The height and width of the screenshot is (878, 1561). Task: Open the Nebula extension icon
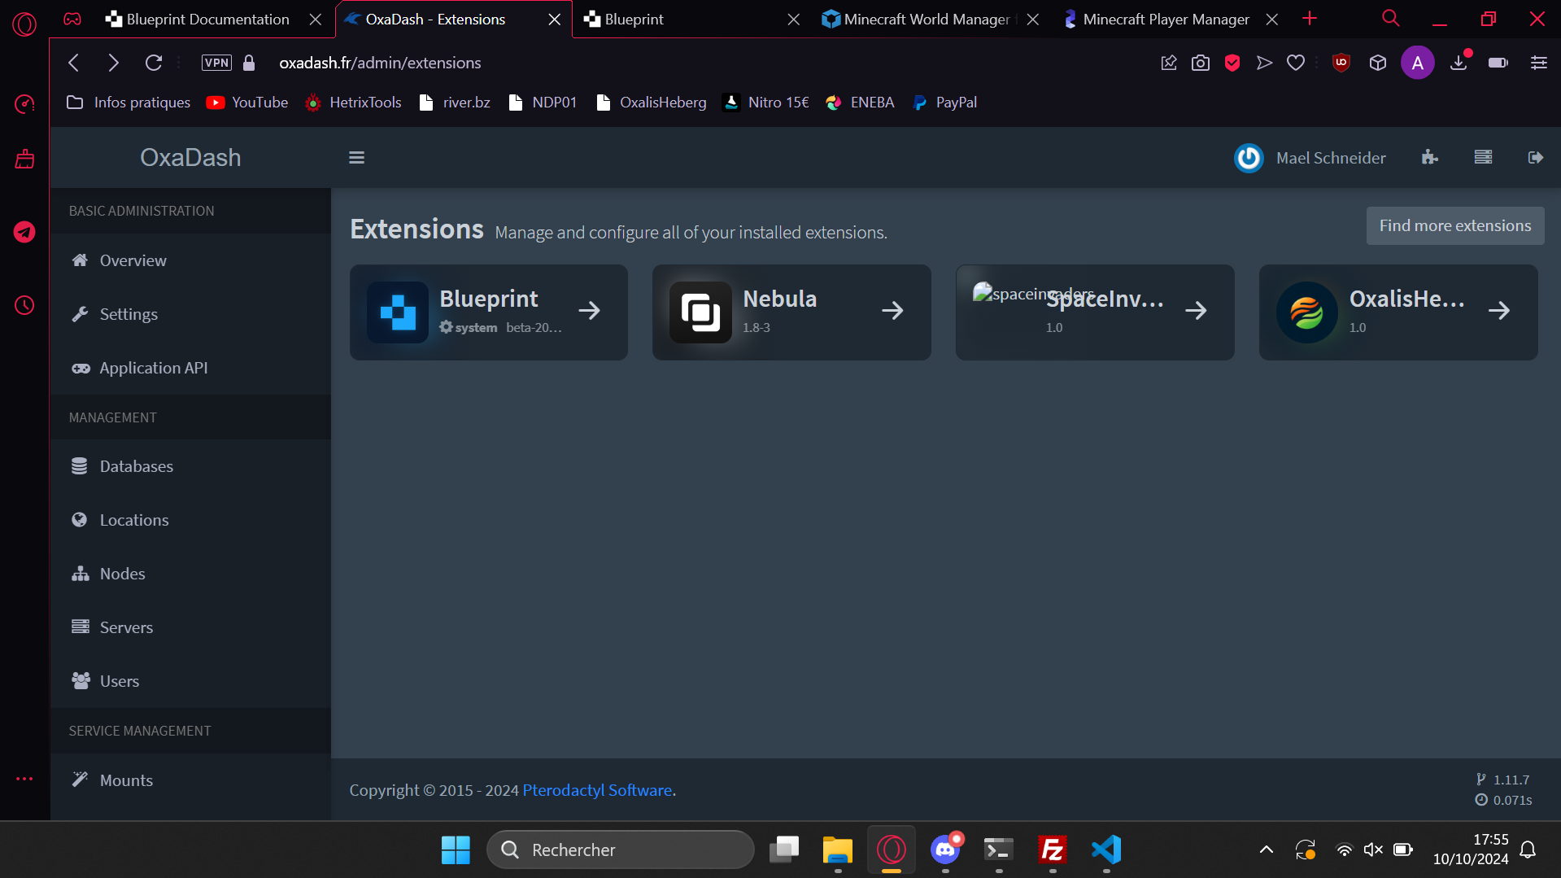700,312
